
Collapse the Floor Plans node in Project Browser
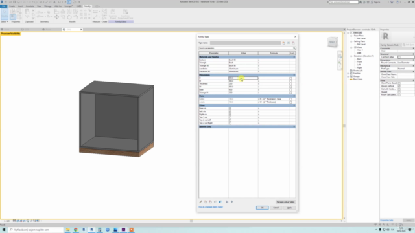pos(351,36)
